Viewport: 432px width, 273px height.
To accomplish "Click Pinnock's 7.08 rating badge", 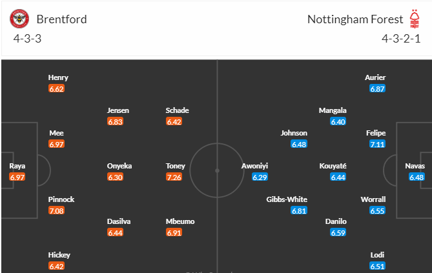I will pos(56,211).
